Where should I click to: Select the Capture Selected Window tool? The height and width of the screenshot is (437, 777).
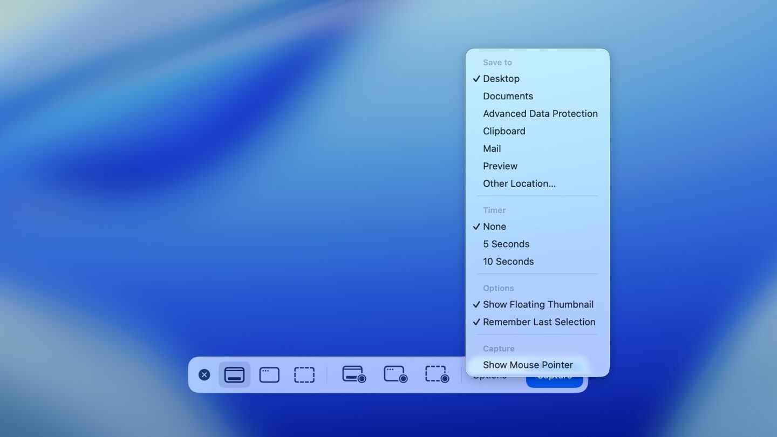(269, 374)
